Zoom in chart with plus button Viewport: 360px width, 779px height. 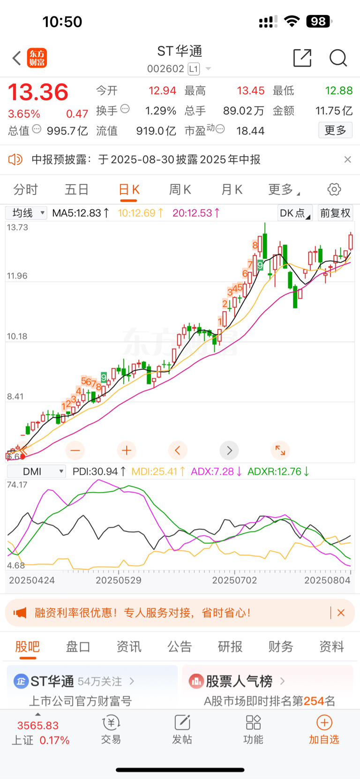tap(127, 450)
